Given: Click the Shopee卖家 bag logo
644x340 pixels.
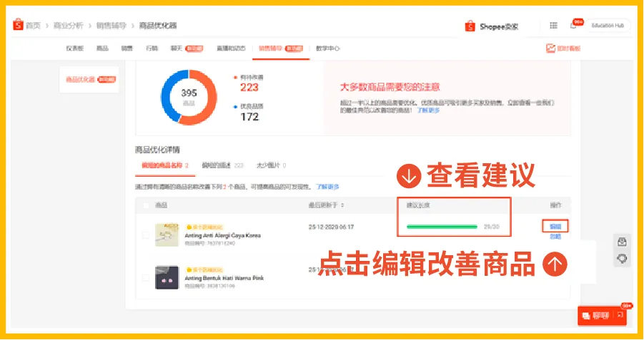Looking at the screenshot, I should click(x=470, y=26).
